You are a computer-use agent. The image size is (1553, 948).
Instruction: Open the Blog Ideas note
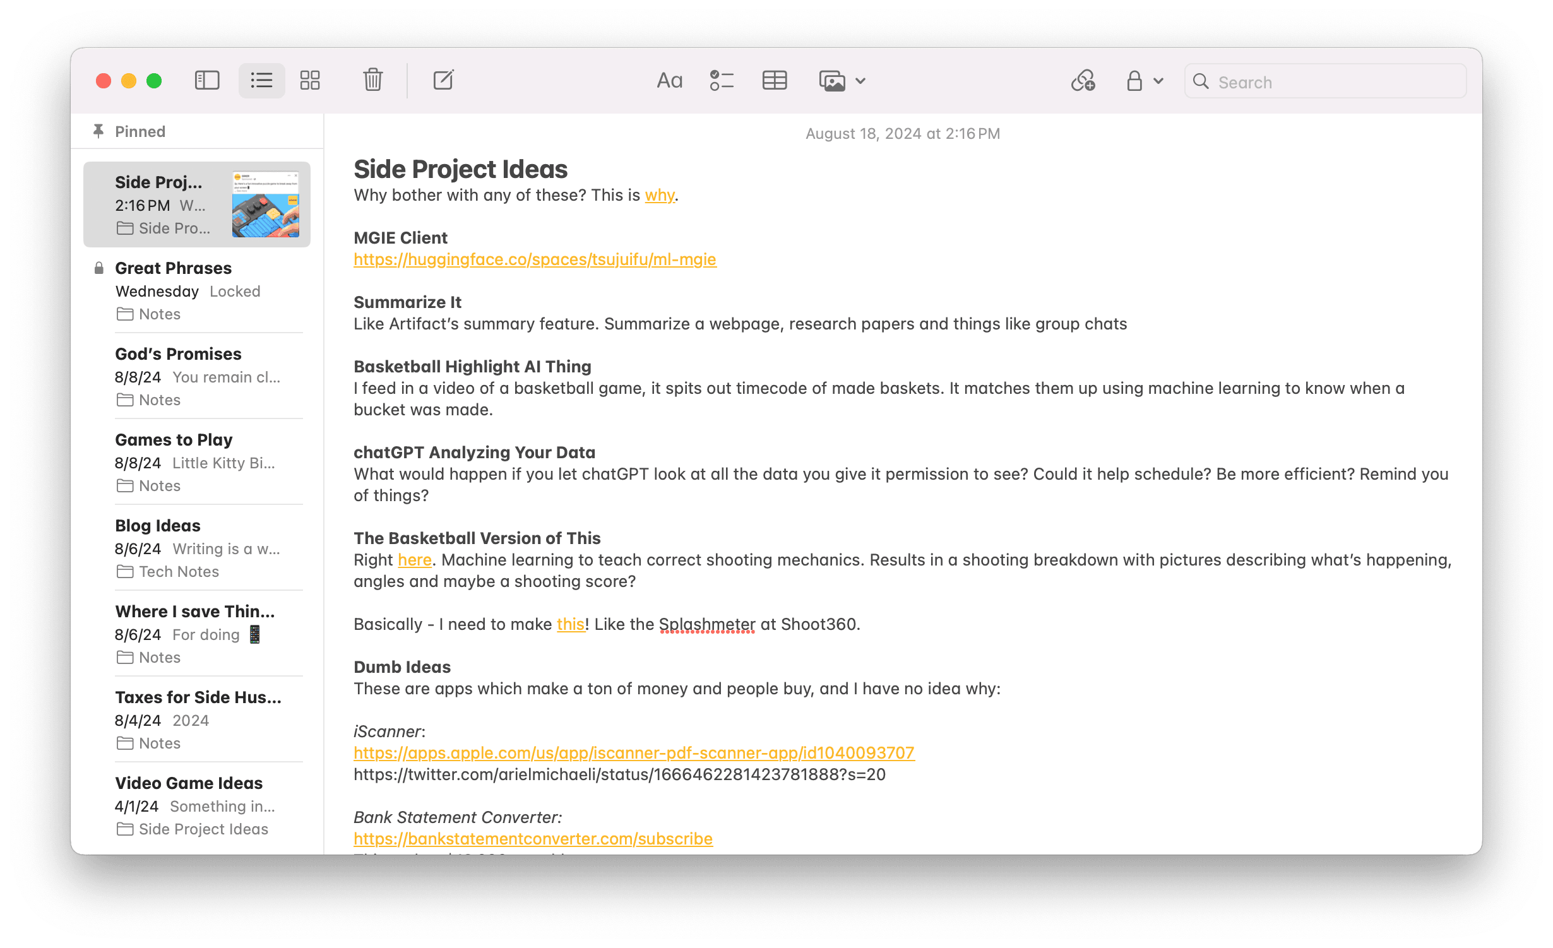[197, 548]
